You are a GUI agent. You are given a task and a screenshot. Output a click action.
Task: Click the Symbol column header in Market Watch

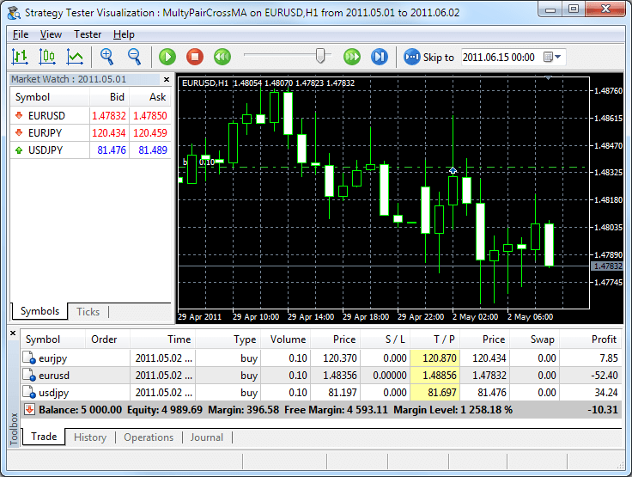pos(50,97)
